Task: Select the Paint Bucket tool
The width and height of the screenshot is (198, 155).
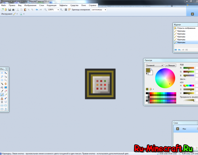Action: (x=2, y=87)
